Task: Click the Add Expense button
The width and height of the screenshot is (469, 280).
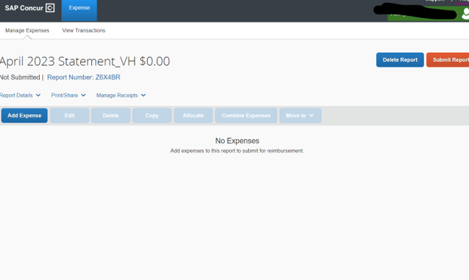Action: click(24, 115)
